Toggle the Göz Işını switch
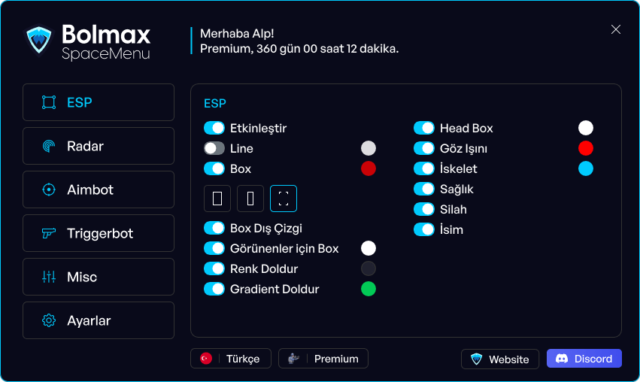 tap(424, 148)
